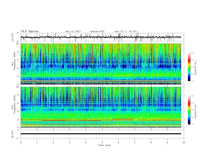Image resolution: width=207 pixels, height=160 pixels.
Task: Select the "Feb. 10, 2023" date text
Action: coord(73,31)
